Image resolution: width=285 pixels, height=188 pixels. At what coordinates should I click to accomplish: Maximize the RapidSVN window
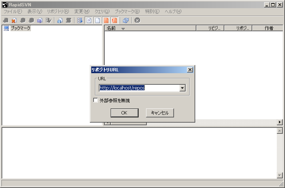pyautogui.click(x=273, y=5)
